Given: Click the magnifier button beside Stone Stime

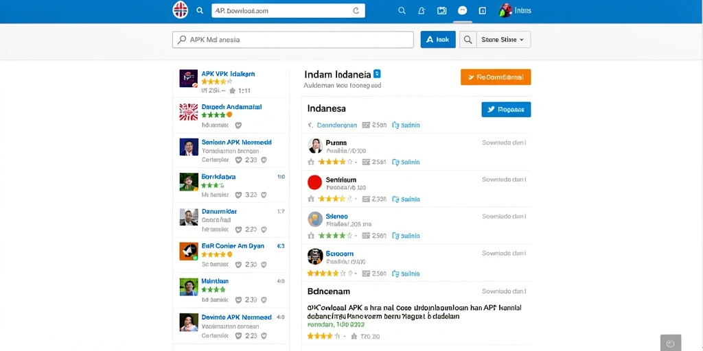Looking at the screenshot, I should (468, 39).
